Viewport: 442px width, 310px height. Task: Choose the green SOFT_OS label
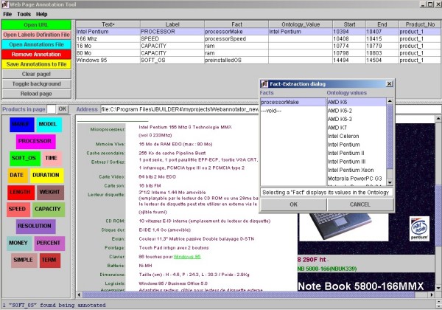point(24,158)
